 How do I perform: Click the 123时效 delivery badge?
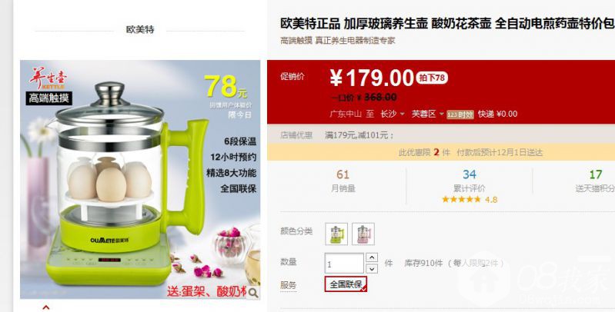pos(460,115)
